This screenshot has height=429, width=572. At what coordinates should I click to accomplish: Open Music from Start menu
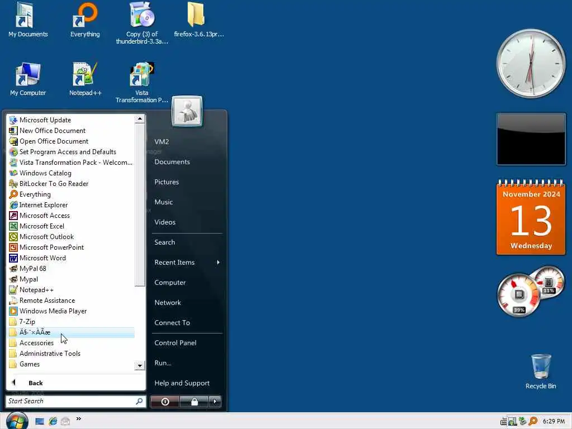[x=164, y=202]
